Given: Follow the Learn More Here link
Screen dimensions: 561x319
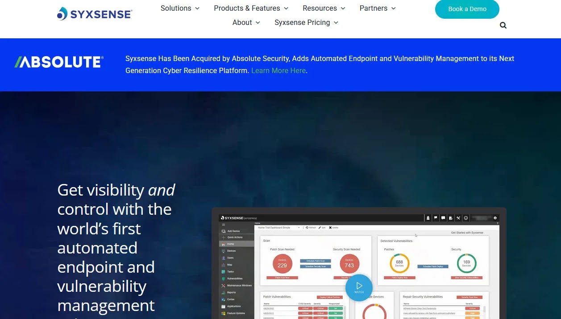Looking at the screenshot, I should click(x=278, y=70).
